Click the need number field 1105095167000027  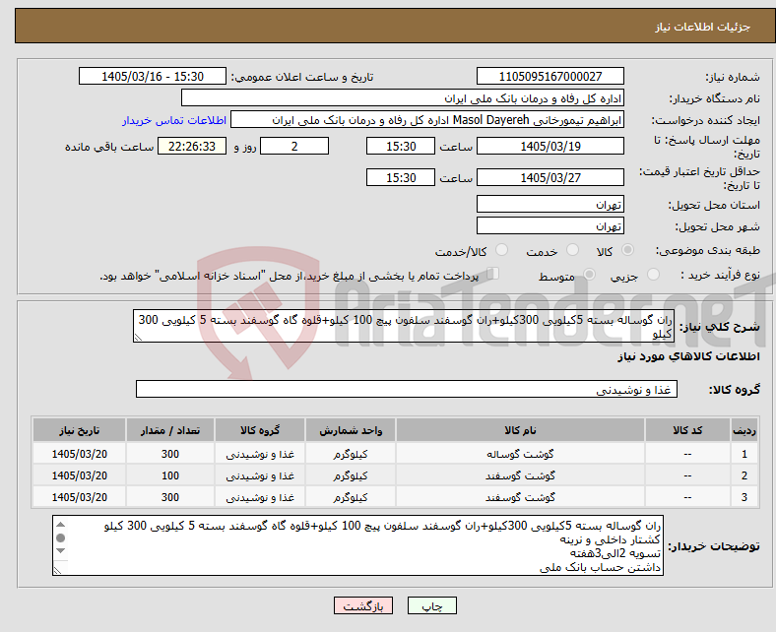coord(550,76)
